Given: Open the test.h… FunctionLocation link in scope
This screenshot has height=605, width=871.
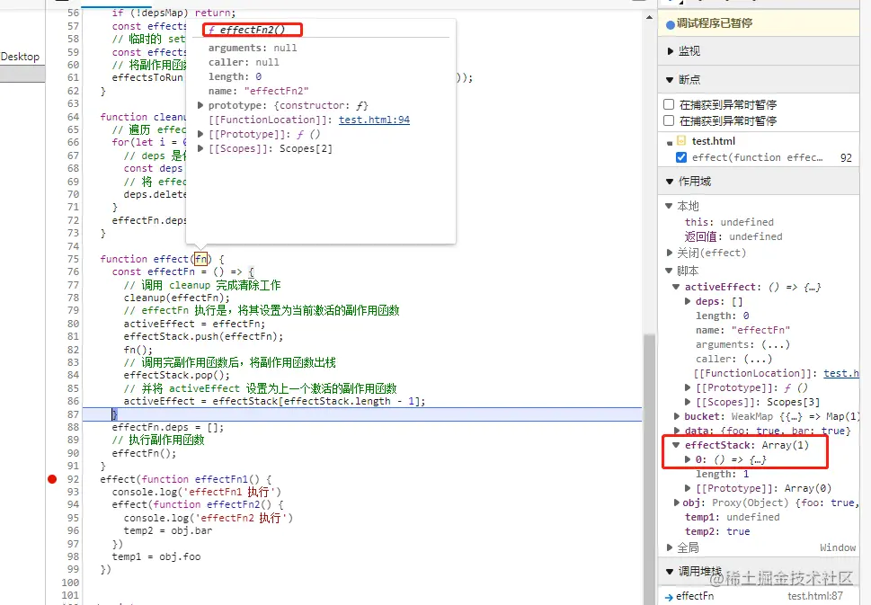Looking at the screenshot, I should pos(841,373).
